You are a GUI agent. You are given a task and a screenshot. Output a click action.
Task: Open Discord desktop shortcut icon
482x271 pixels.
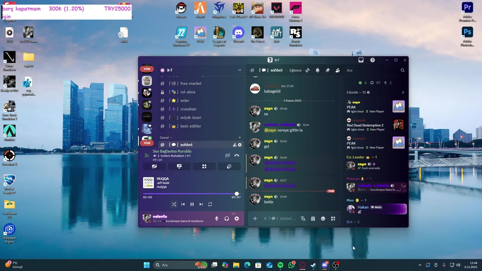point(238,35)
